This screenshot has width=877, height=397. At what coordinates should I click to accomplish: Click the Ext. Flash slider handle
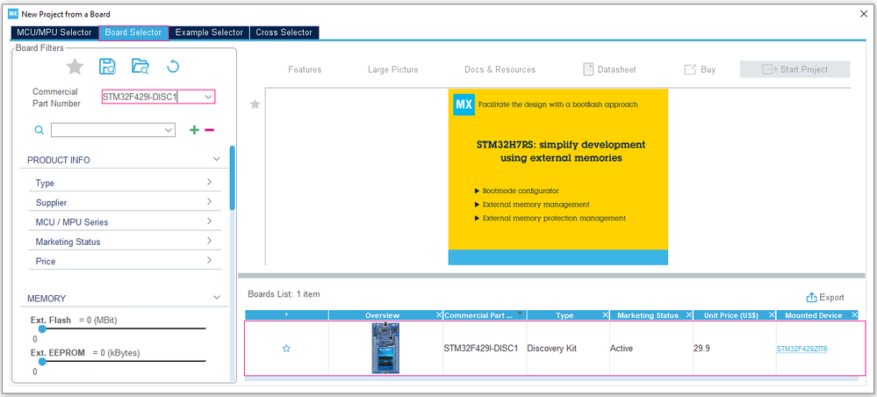click(x=42, y=328)
